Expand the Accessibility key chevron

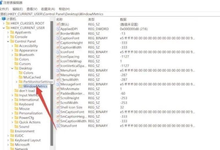(12, 46)
